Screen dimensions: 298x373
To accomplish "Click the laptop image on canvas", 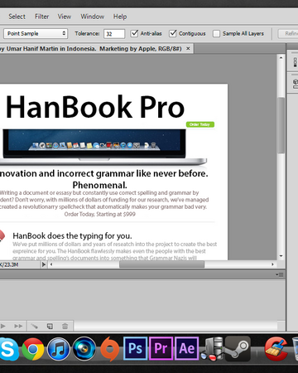I will [103, 148].
